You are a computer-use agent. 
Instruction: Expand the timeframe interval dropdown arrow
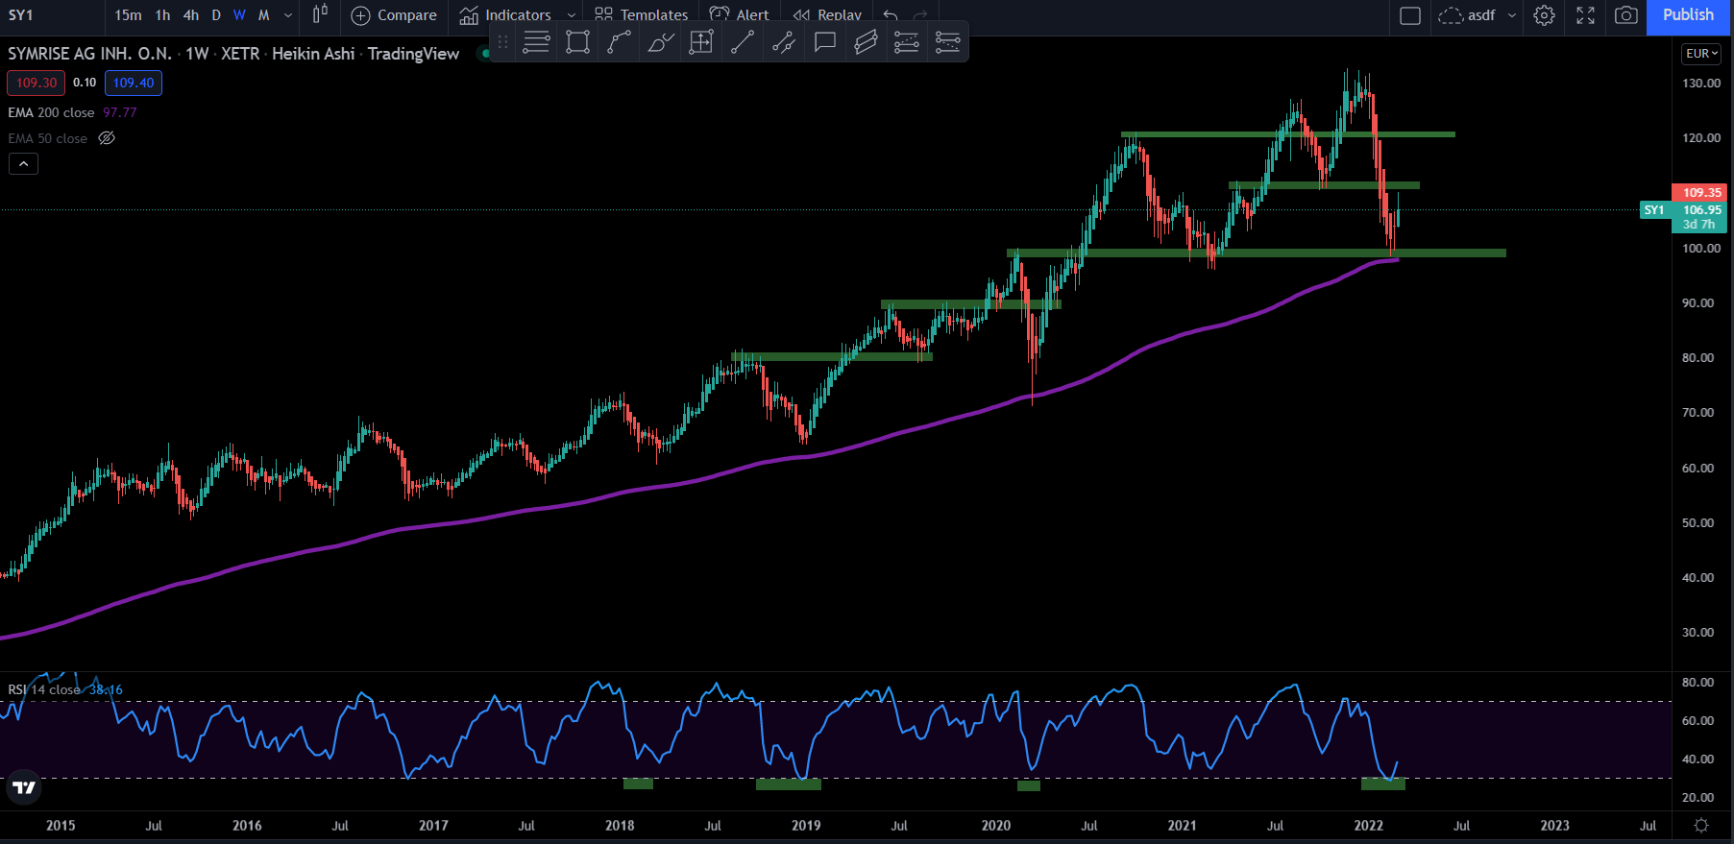[x=287, y=15]
